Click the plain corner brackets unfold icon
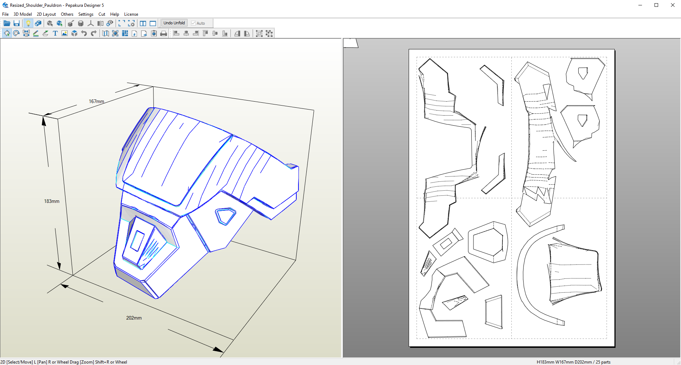This screenshot has height=365, width=681. [x=122, y=23]
